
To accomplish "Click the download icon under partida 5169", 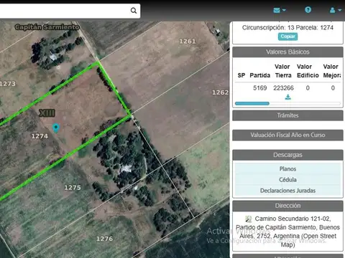I will click(288, 97).
